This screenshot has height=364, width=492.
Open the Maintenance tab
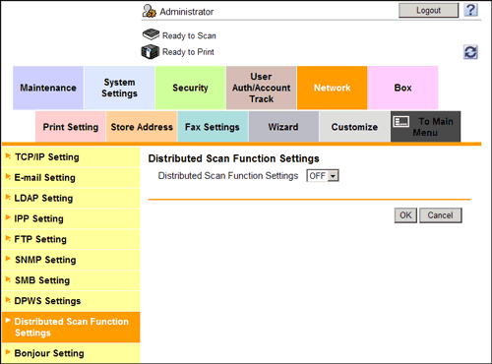(48, 88)
